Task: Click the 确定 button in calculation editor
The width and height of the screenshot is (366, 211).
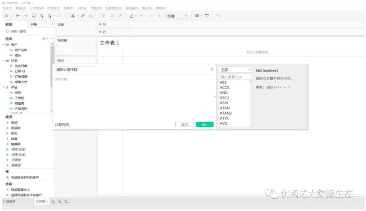Action: click(x=204, y=124)
